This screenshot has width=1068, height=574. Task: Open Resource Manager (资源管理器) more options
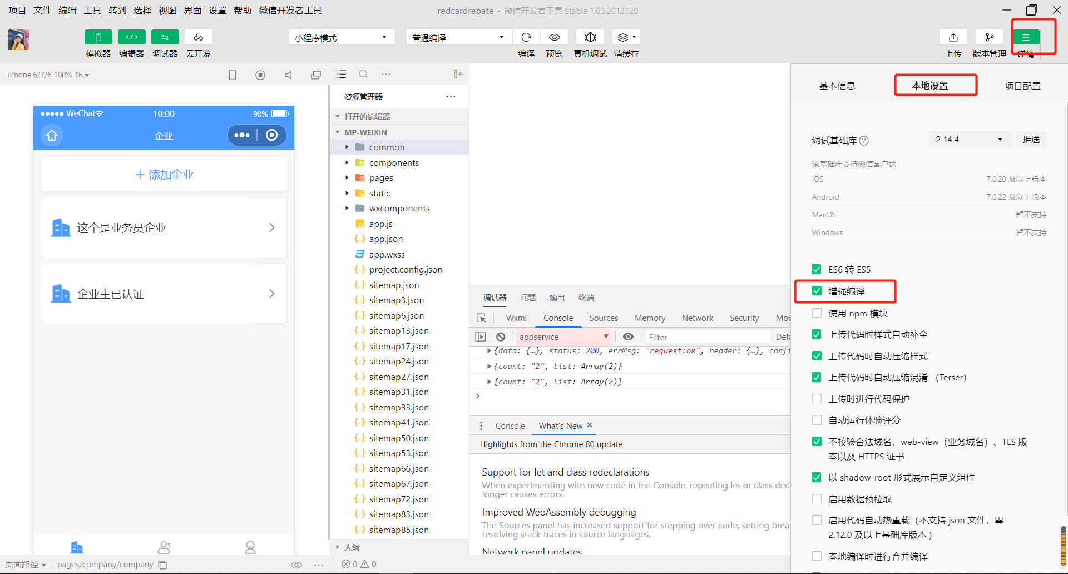(x=451, y=96)
